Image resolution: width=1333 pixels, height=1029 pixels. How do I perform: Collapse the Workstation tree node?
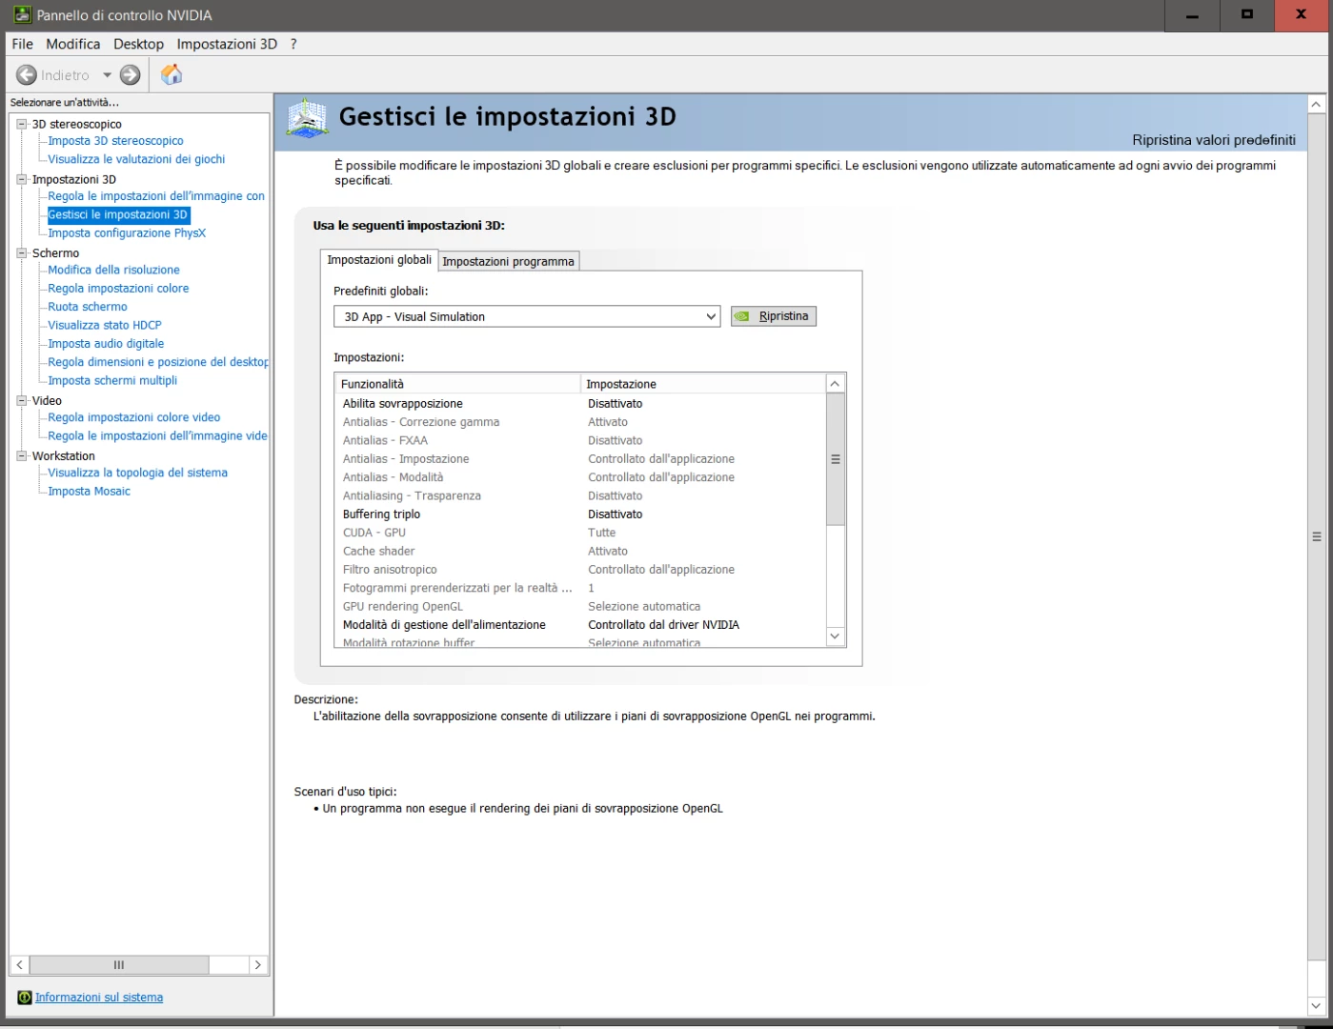point(22,456)
